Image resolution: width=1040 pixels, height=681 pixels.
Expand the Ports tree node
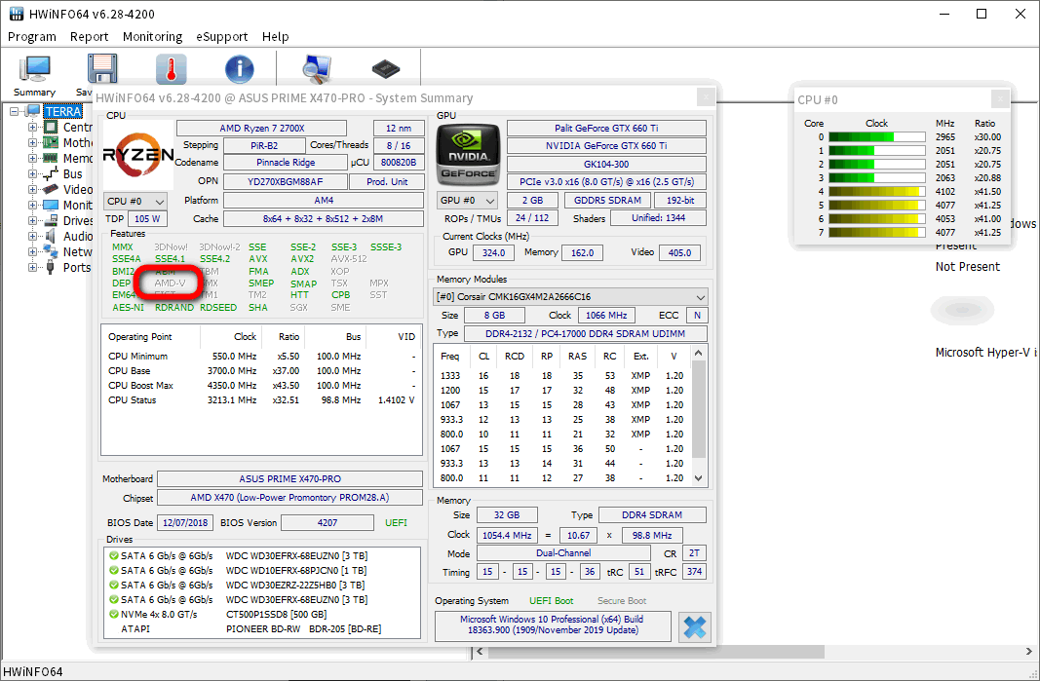[32, 267]
